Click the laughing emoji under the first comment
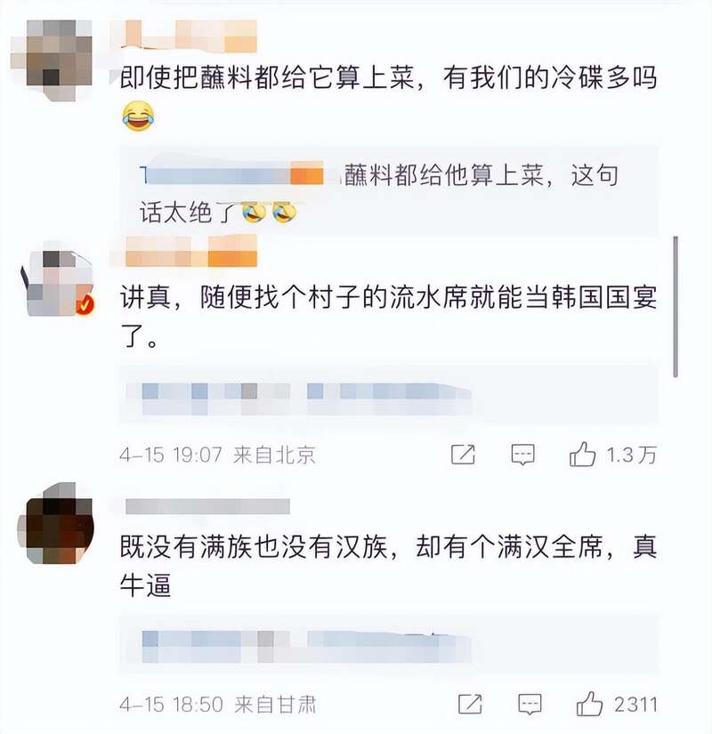 coord(138,116)
